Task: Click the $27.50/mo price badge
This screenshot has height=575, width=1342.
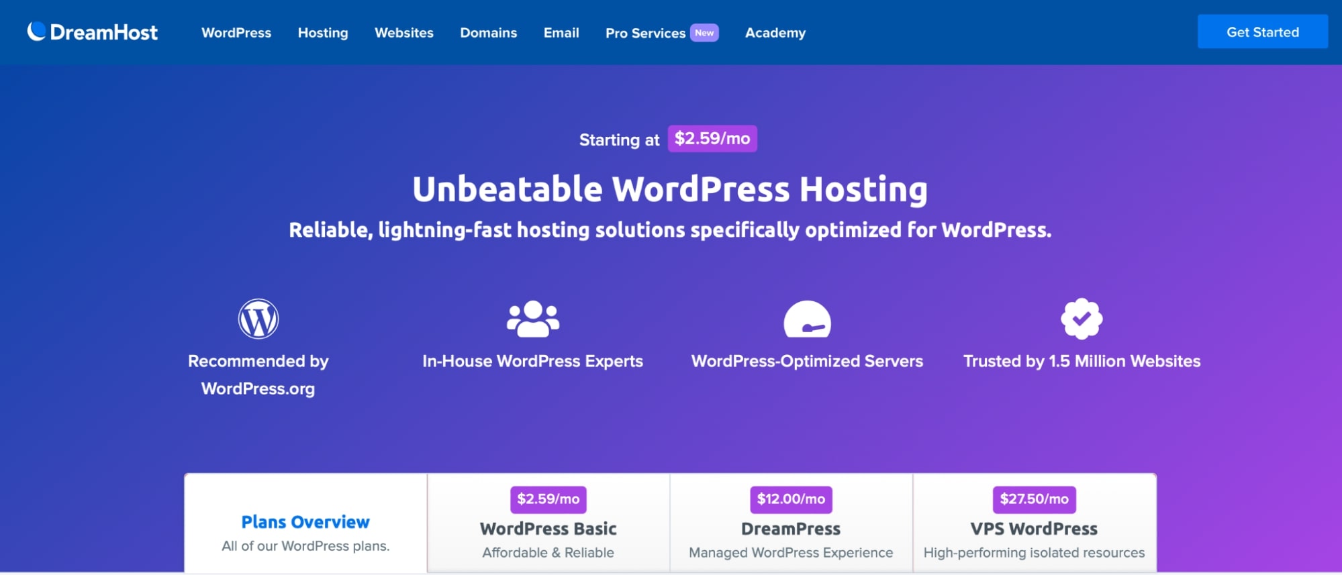Action: [1035, 499]
